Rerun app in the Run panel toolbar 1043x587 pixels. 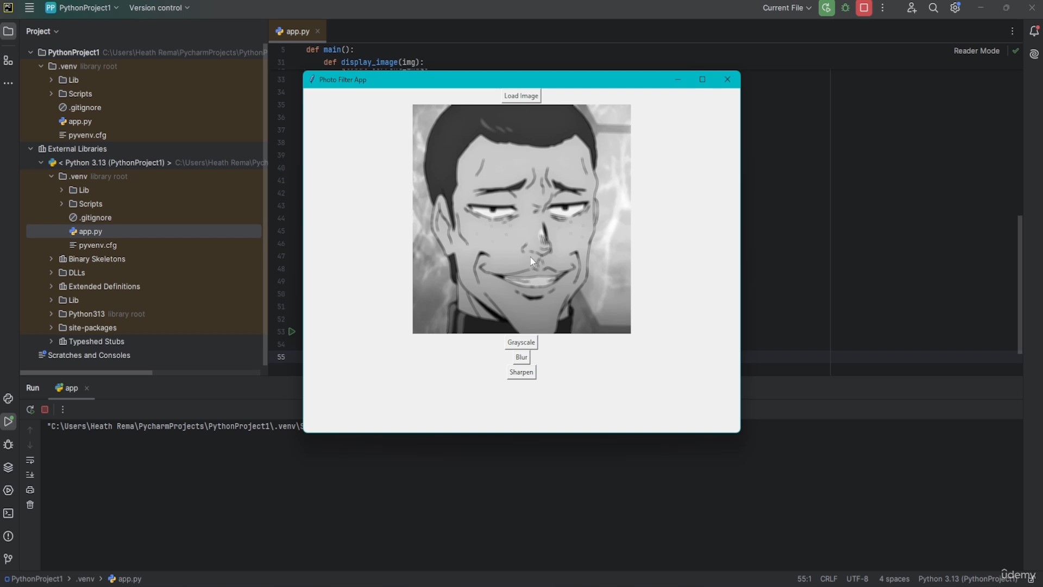[30, 409]
